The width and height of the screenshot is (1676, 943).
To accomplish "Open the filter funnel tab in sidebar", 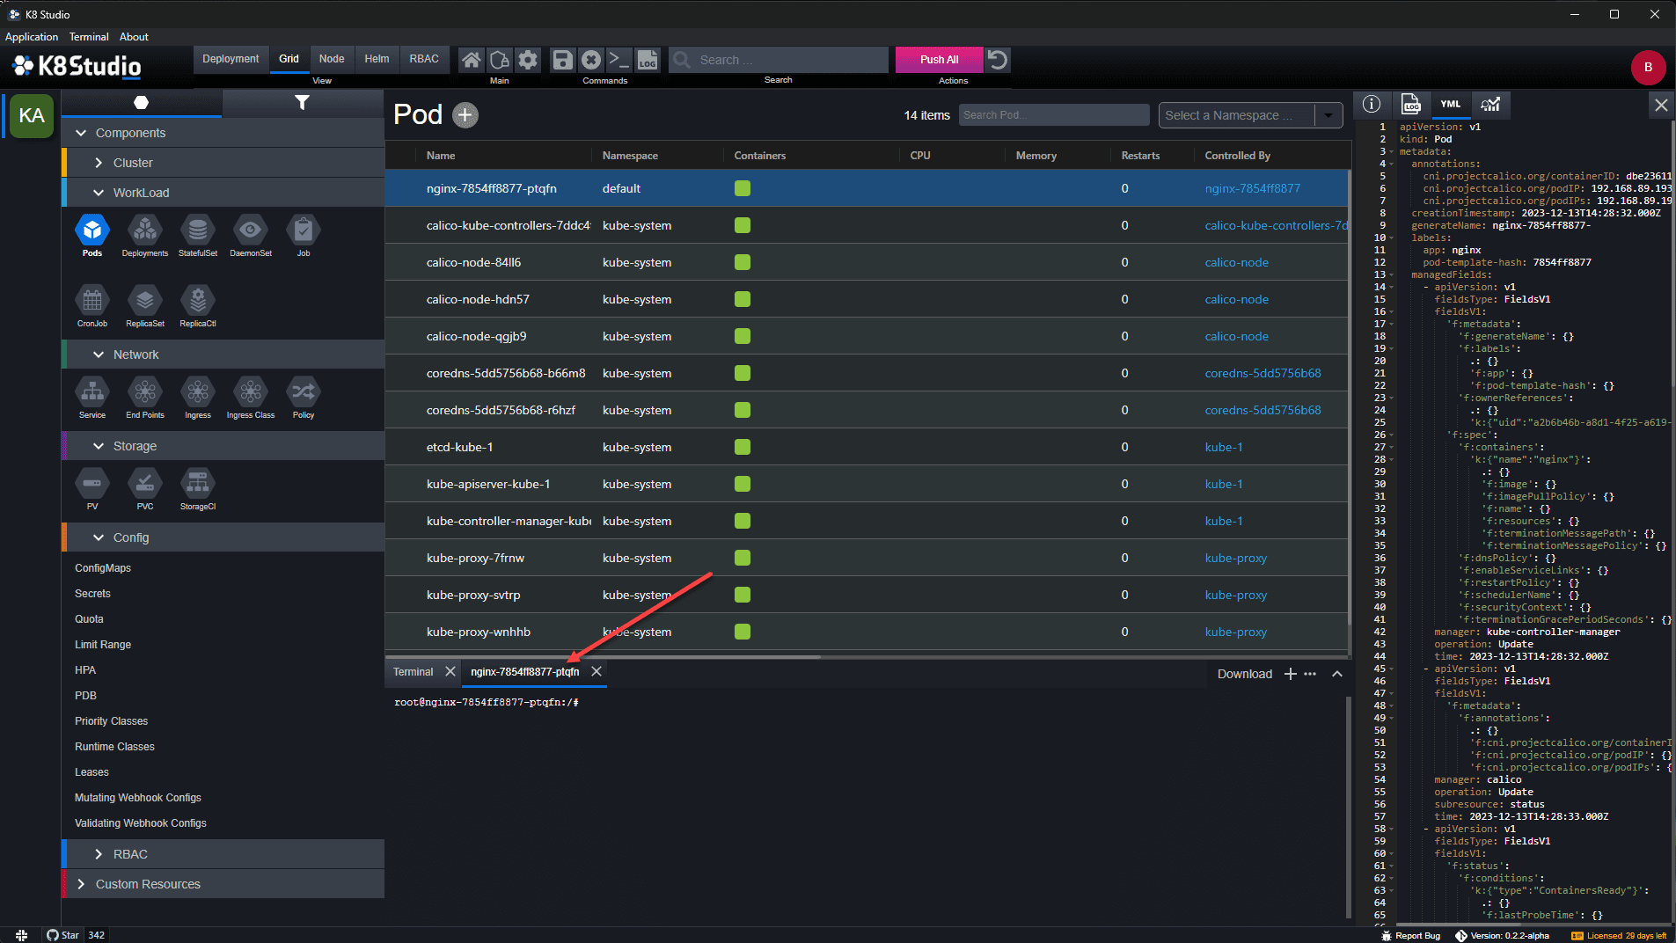I will click(302, 103).
